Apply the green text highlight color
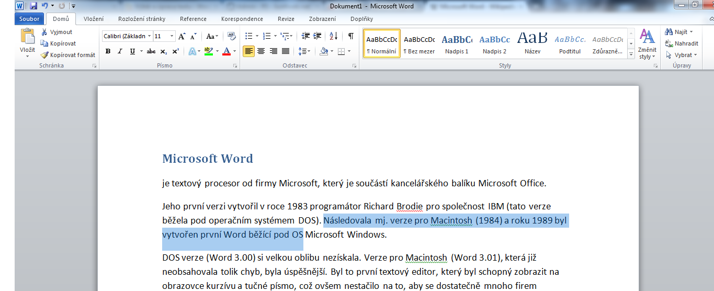This screenshot has height=291, width=714. point(208,51)
